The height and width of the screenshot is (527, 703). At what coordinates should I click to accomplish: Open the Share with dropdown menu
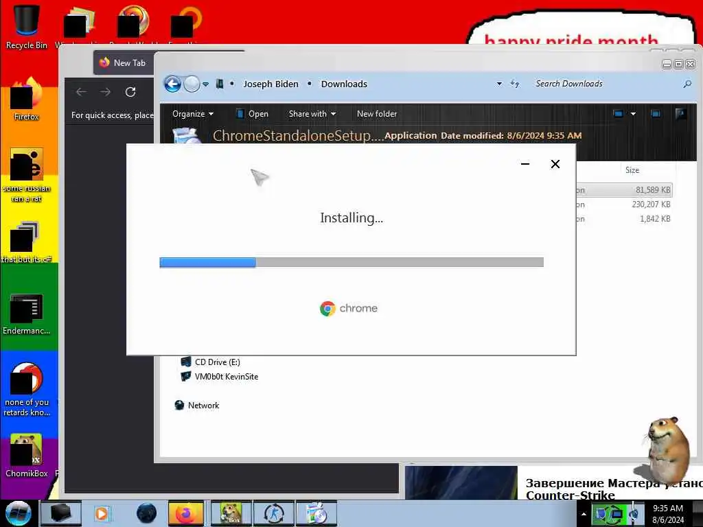pyautogui.click(x=312, y=114)
